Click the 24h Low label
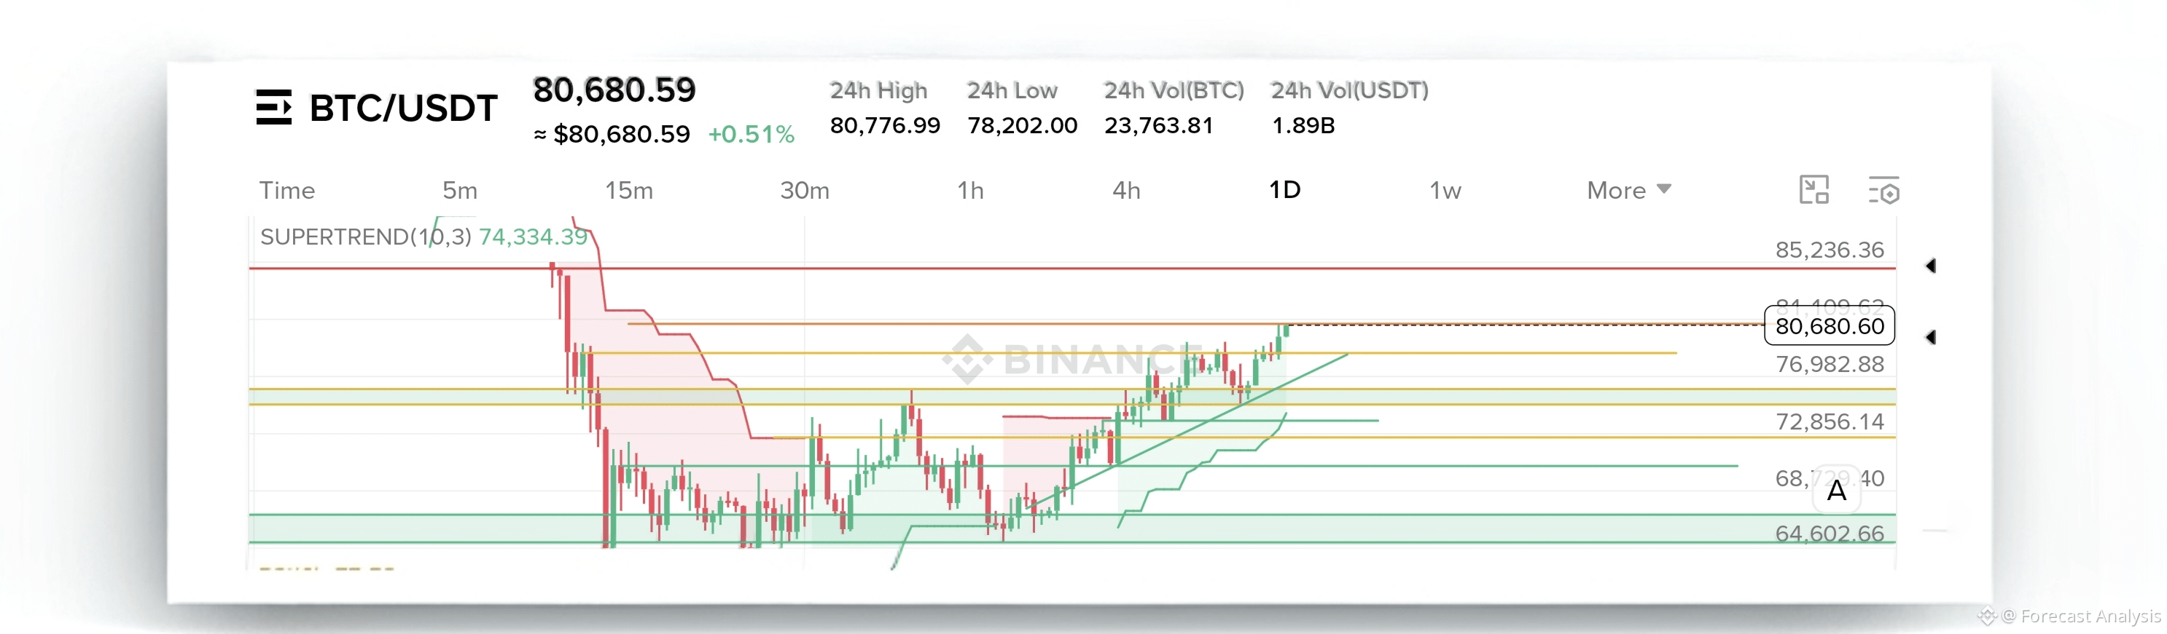This screenshot has height=634, width=2167. pos(1012,90)
